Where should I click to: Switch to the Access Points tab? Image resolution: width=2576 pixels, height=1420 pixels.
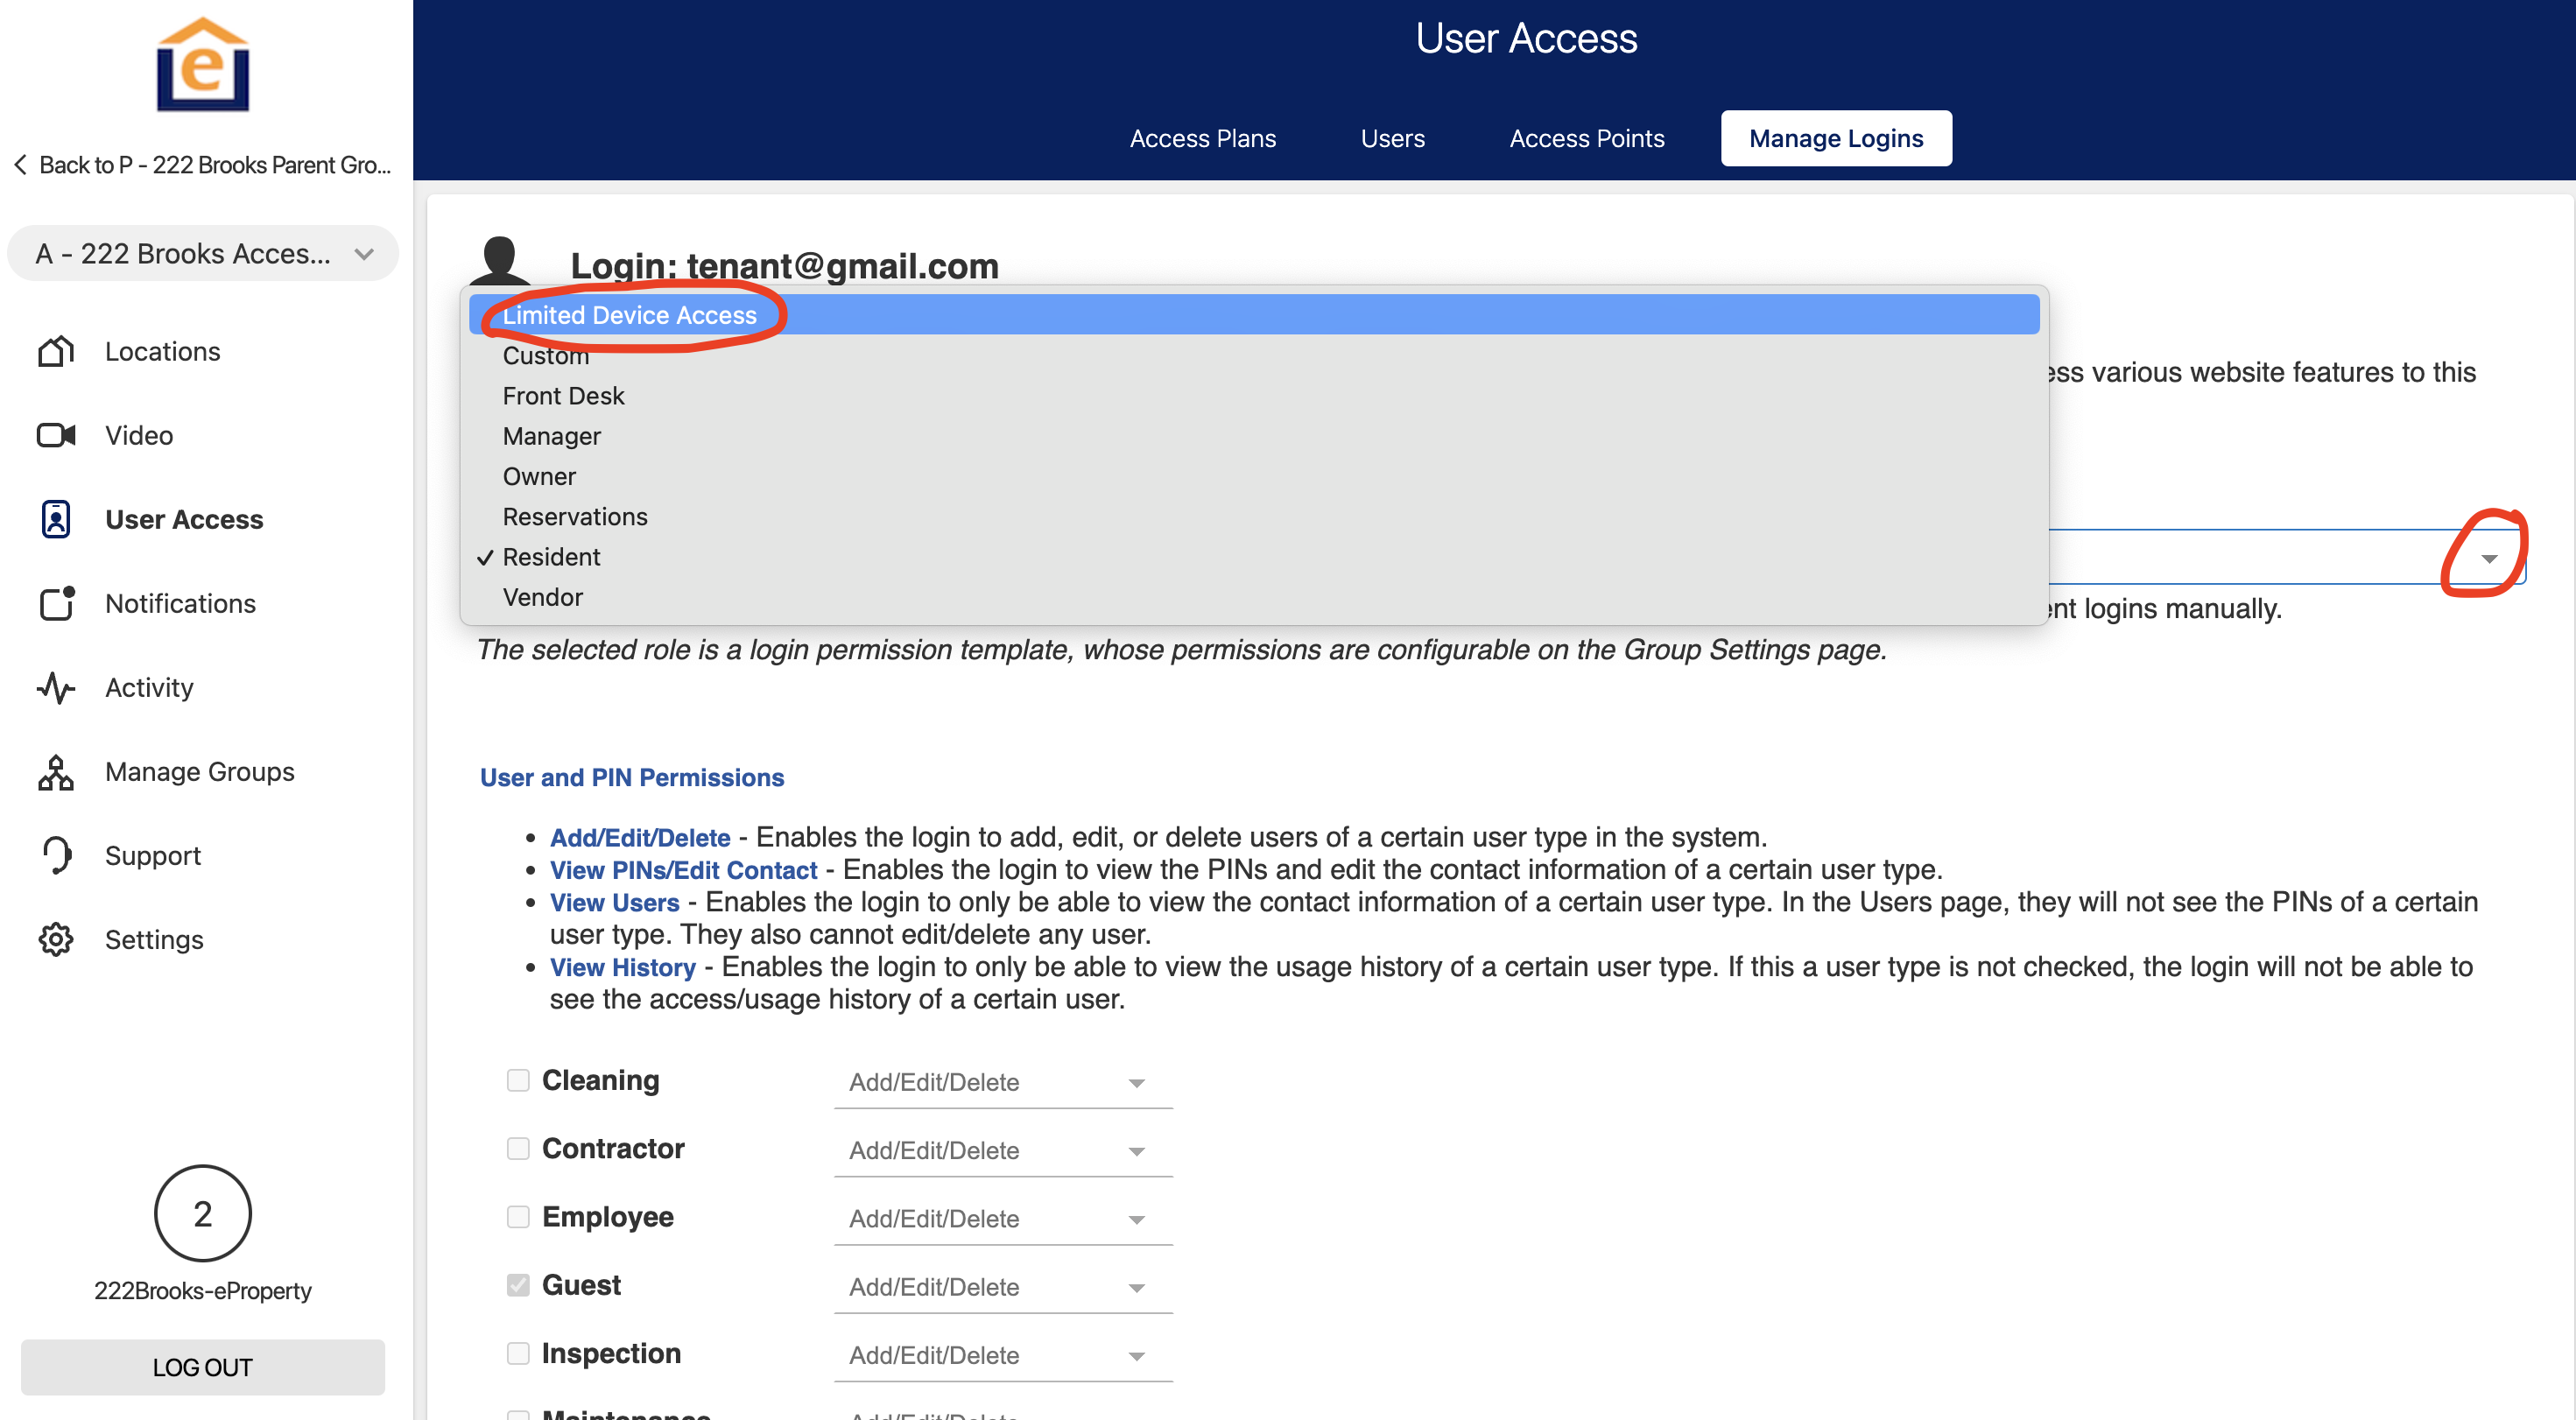[x=1586, y=138]
